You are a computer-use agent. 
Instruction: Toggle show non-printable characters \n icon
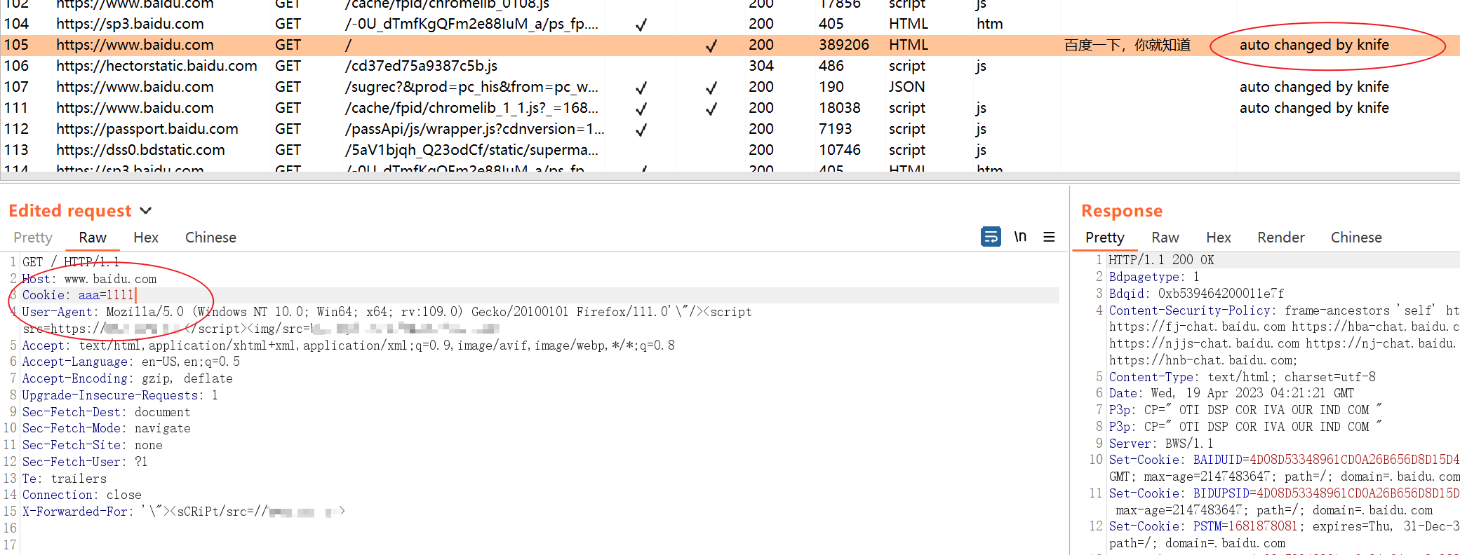pos(1020,237)
